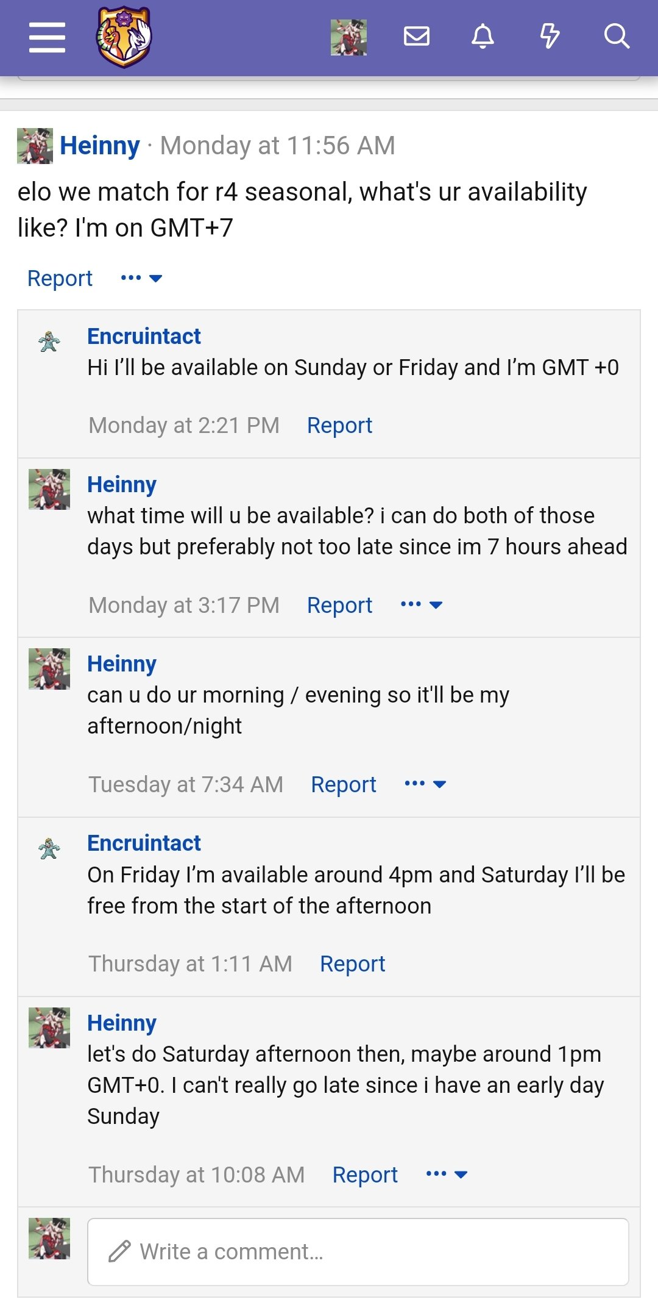The image size is (658, 1313).
Task: Expand more options under the main profile post
Action: tap(141, 278)
